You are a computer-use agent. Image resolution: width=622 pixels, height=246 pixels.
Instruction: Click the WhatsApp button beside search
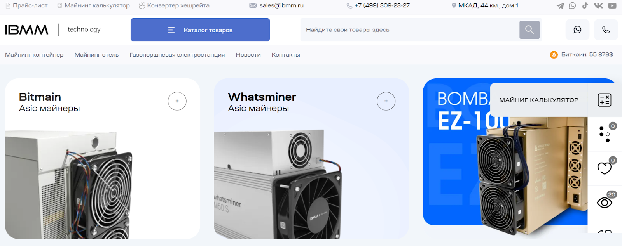click(577, 30)
